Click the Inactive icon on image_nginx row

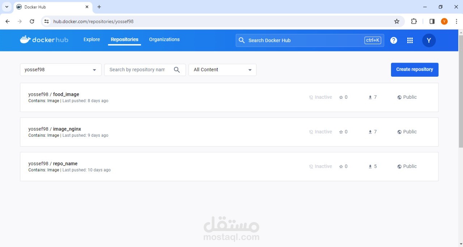(311, 132)
